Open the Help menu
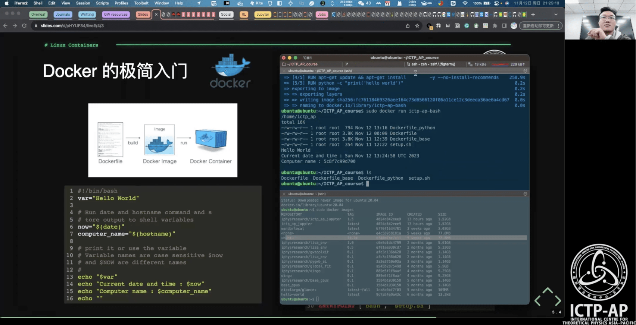The width and height of the screenshot is (636, 325). click(179, 3)
